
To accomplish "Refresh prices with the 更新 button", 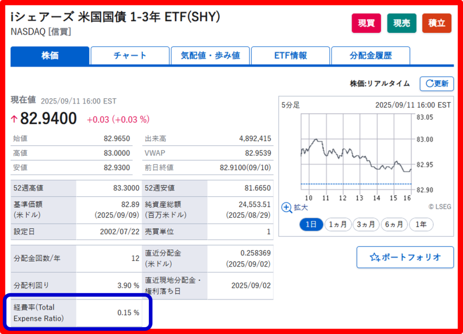I will tap(437, 83).
